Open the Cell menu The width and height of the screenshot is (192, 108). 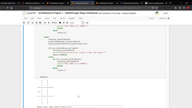click(x=55, y=18)
